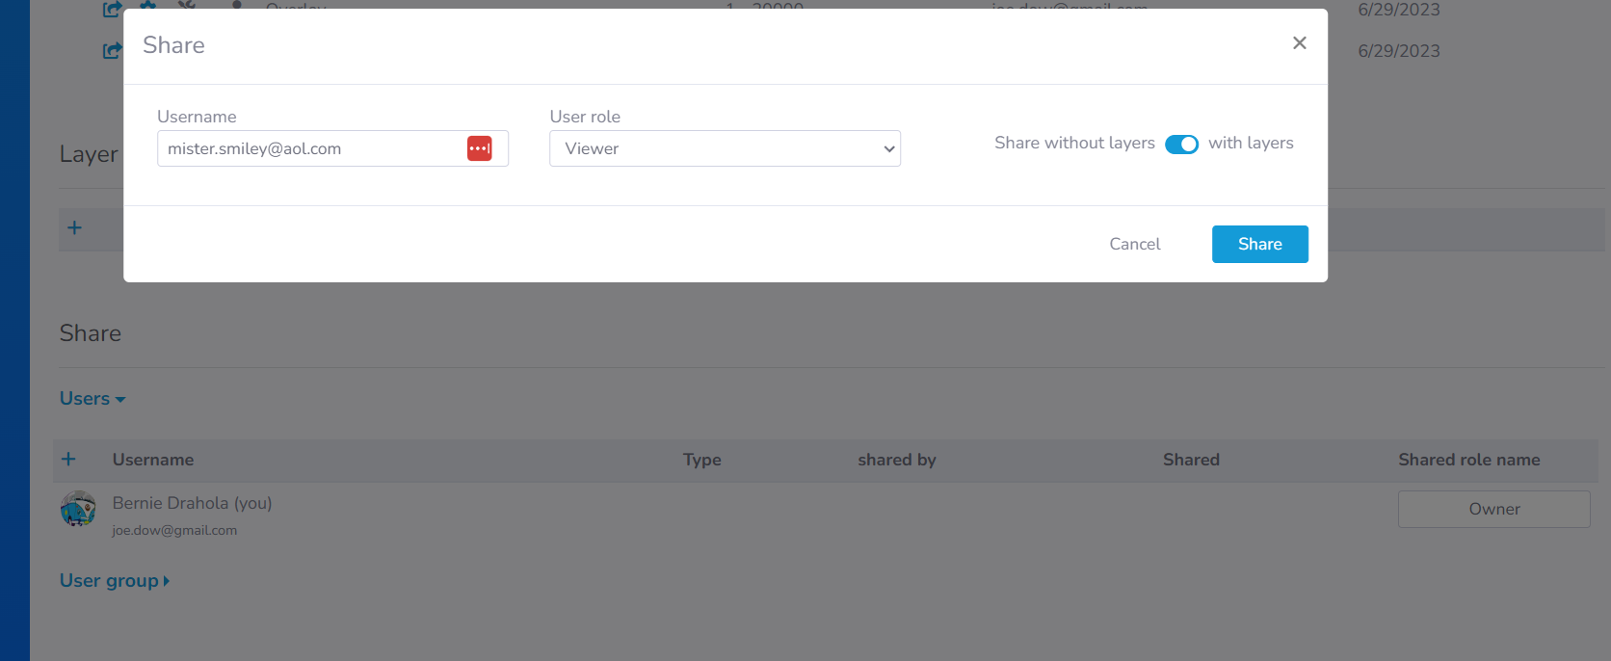Viewport: 1611px width, 661px height.
Task: Click the 'Share without layers' label
Action: [1074, 143]
